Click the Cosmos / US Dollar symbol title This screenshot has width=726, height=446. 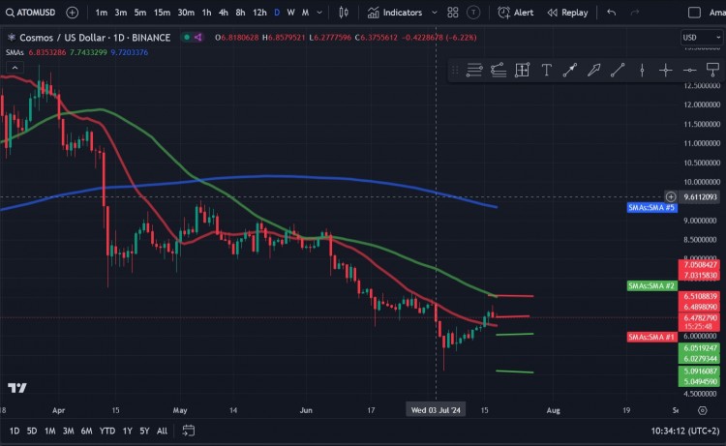pyautogui.click(x=95, y=38)
